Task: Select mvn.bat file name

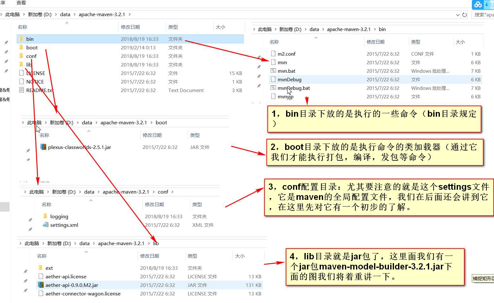Action: (287, 71)
